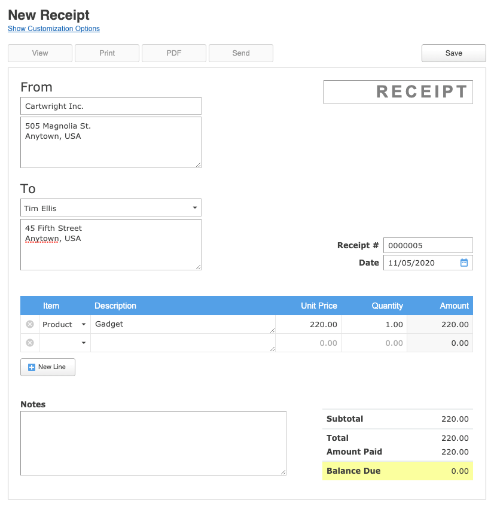Viewport: 494px width, 509px height.
Task: Click the Subtotal value 220.00
Action: tap(455, 419)
